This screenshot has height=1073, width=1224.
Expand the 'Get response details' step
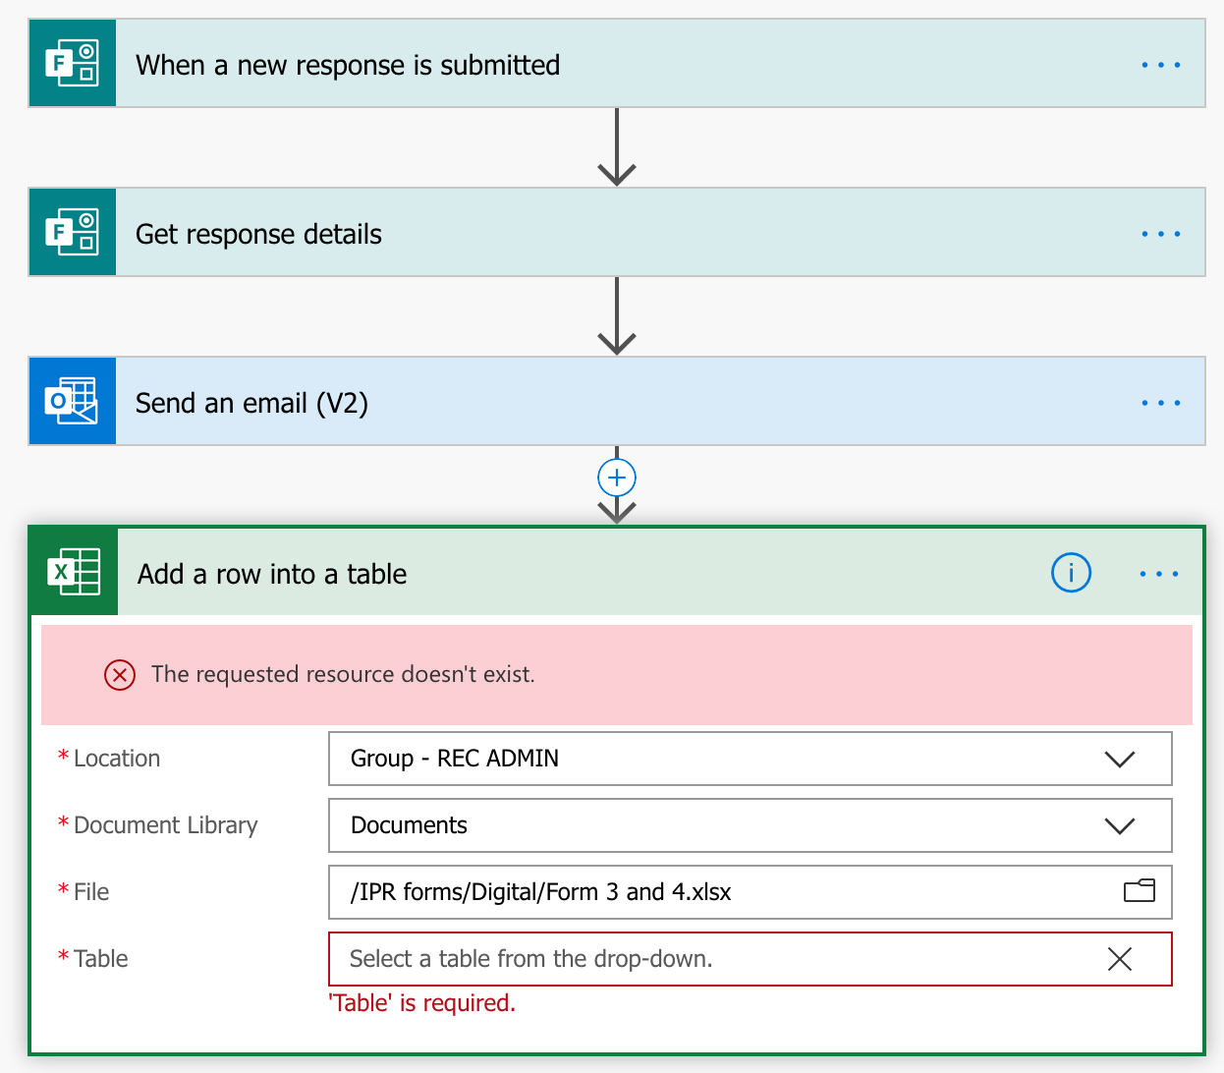pos(617,233)
